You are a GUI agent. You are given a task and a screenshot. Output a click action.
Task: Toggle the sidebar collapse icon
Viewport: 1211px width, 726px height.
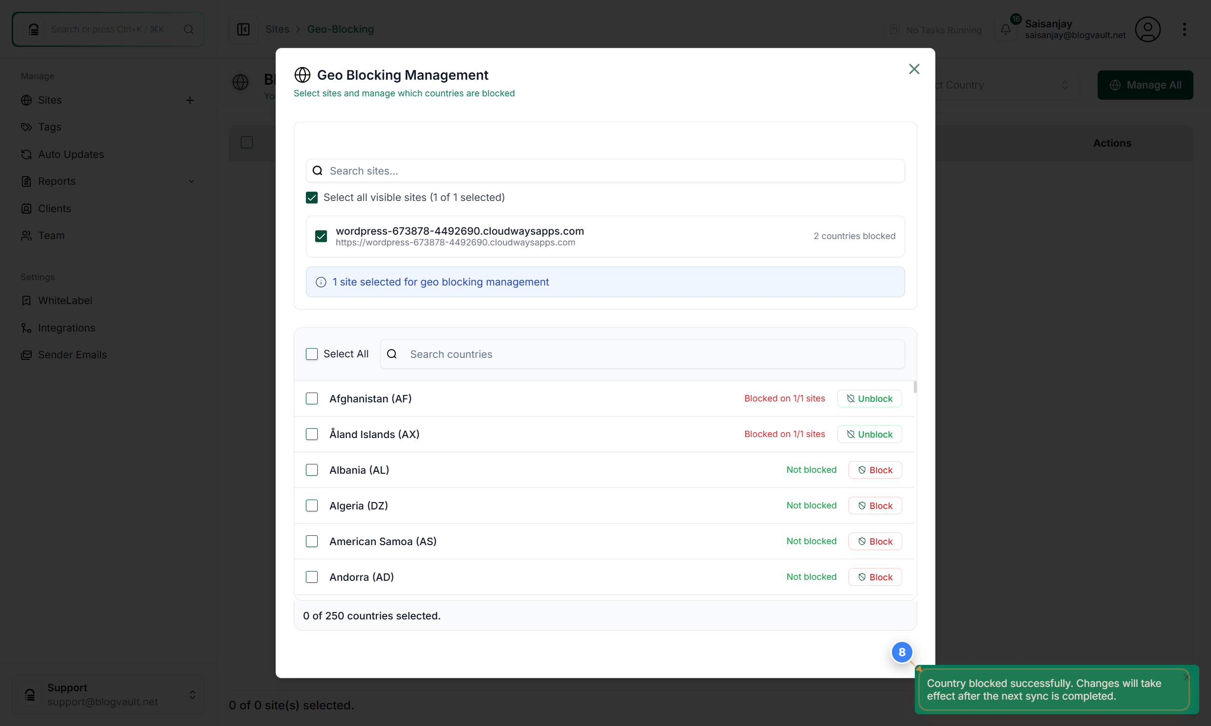pyautogui.click(x=243, y=29)
